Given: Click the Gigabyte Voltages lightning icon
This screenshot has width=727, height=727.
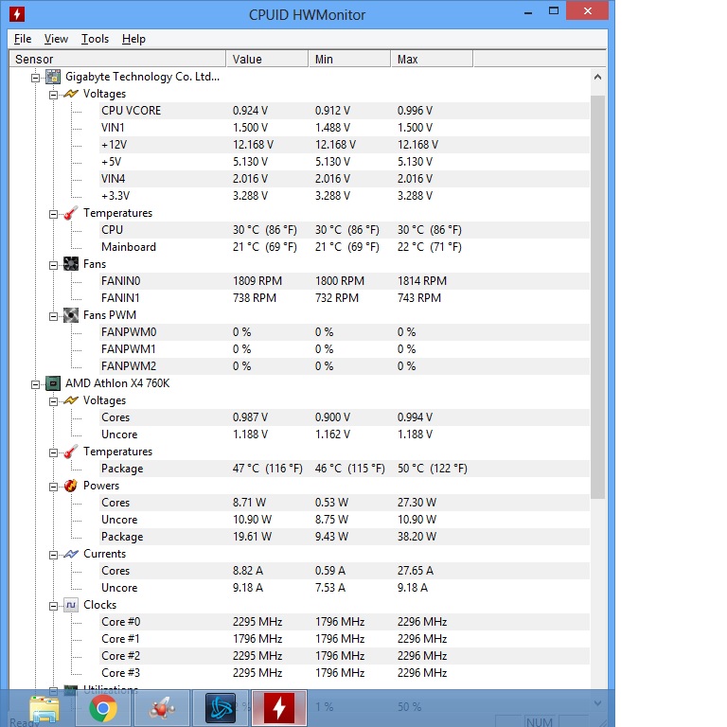Looking at the screenshot, I should click(x=70, y=94).
